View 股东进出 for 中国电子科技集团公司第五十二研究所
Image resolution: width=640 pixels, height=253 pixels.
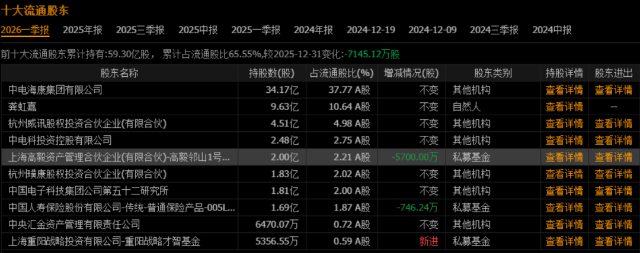613,191
